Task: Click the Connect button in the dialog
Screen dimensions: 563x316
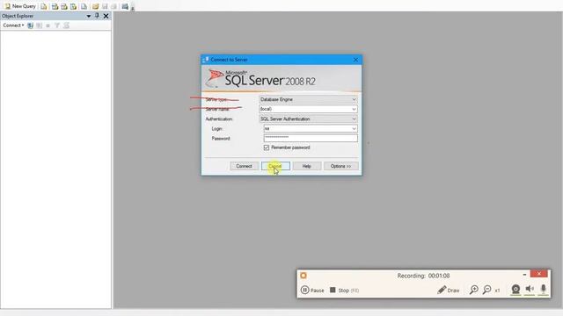Action: pyautogui.click(x=244, y=166)
